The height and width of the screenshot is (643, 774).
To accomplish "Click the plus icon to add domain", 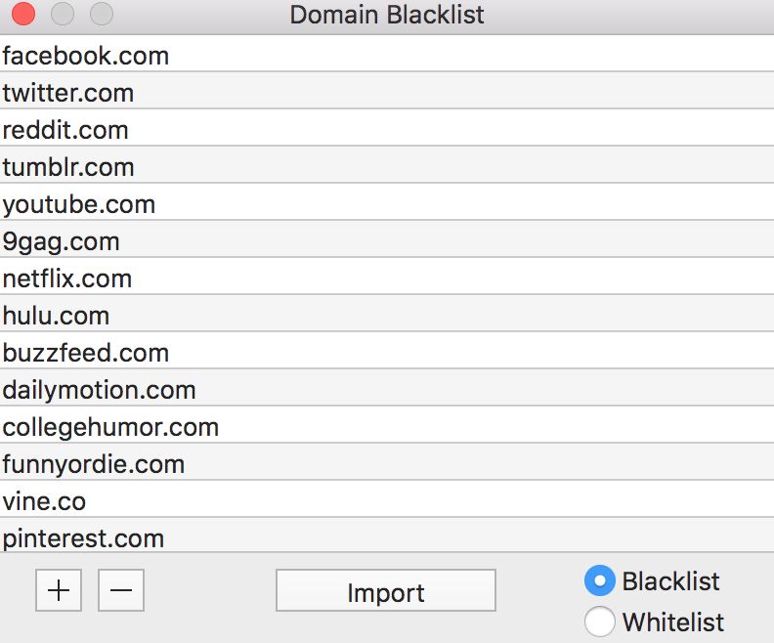I will 59,591.
